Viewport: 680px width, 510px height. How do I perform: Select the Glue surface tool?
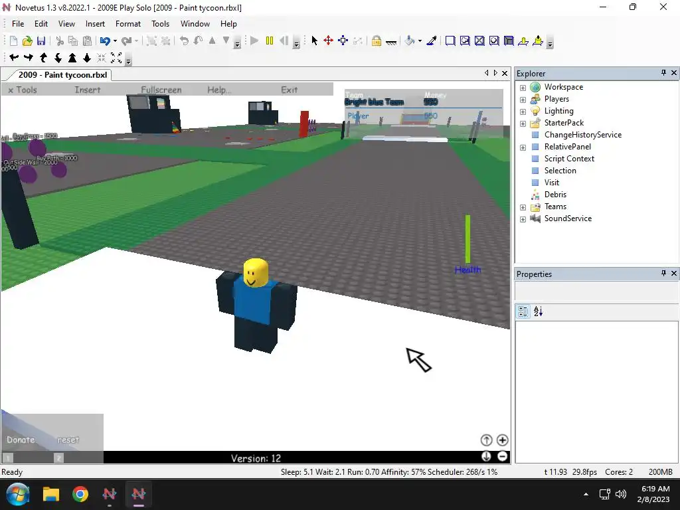pyautogui.click(x=465, y=41)
